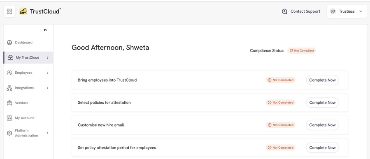The height and width of the screenshot is (159, 370).
Task: Complete Now for Bring employees into TrustCloud
Action: (x=322, y=80)
